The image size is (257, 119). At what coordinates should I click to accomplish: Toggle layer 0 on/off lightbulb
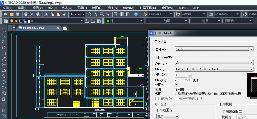[12, 21]
